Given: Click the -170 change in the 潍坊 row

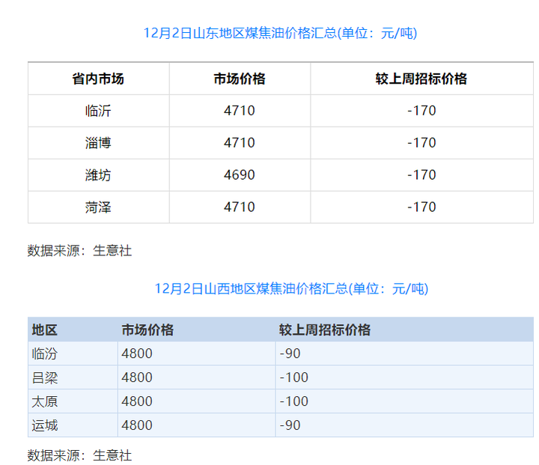Looking at the screenshot, I should 421,174.
